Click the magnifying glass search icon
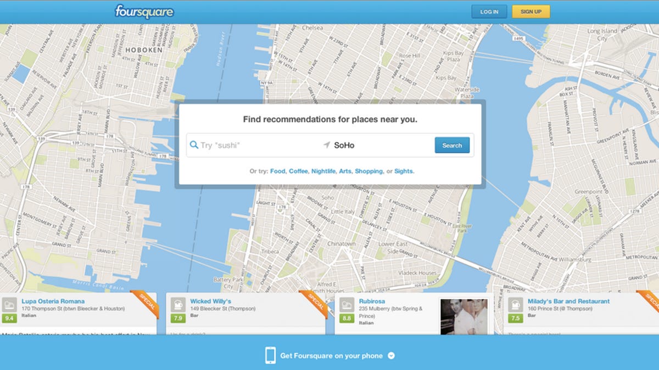 pos(194,145)
